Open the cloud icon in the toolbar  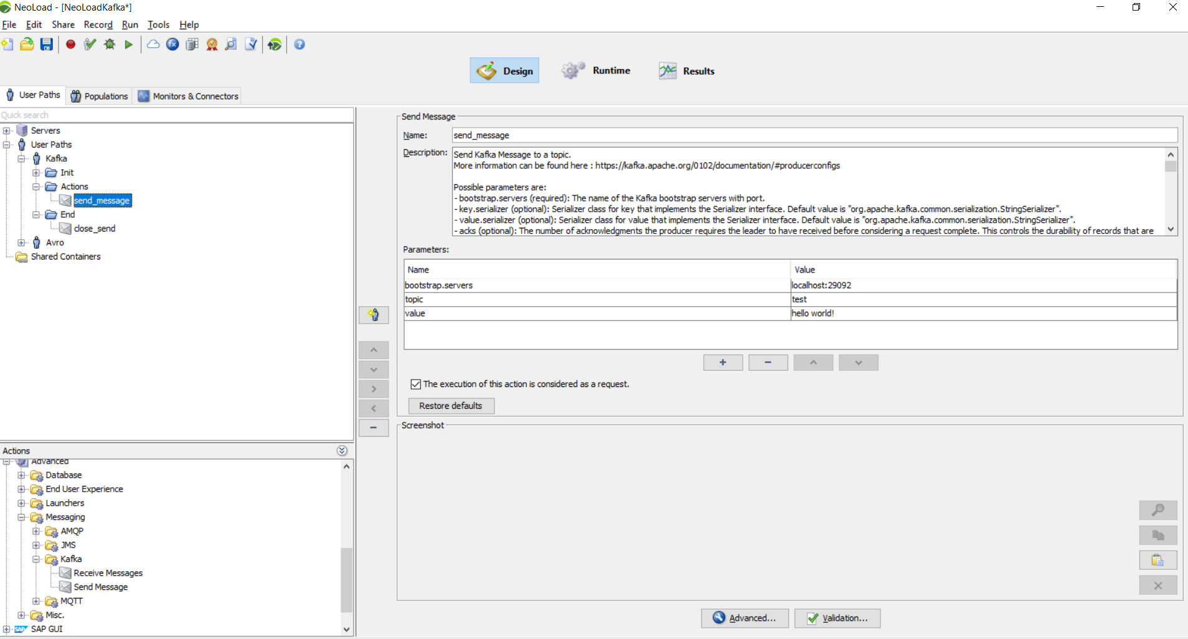(153, 44)
